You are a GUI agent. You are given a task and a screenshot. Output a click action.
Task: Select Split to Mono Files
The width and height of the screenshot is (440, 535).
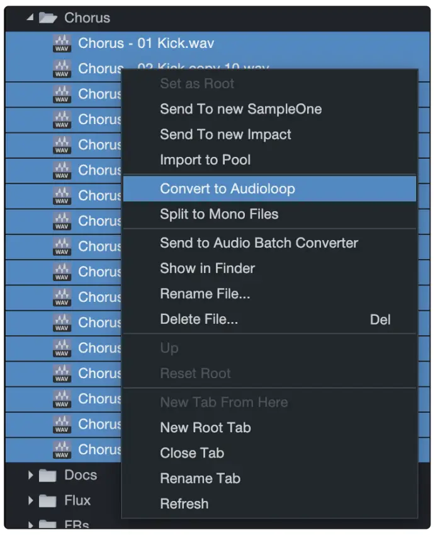[x=219, y=214]
